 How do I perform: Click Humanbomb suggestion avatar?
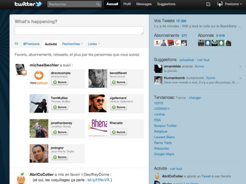pos(158,80)
